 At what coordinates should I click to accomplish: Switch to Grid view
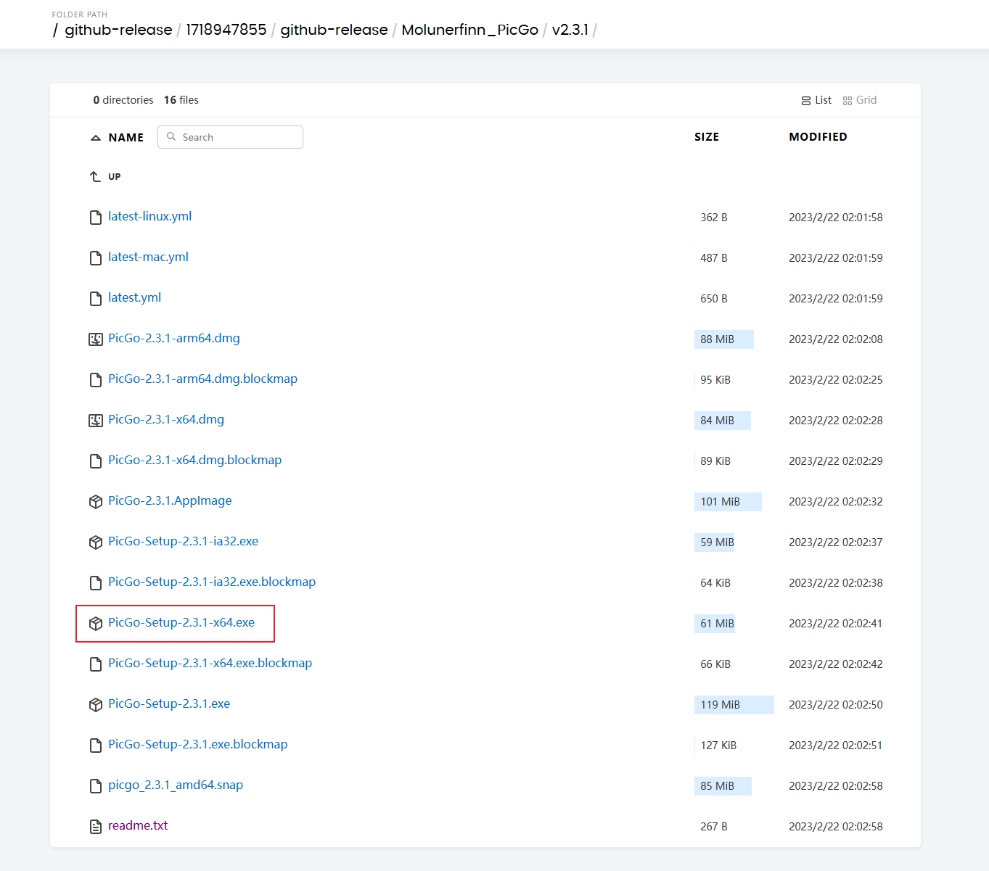860,99
